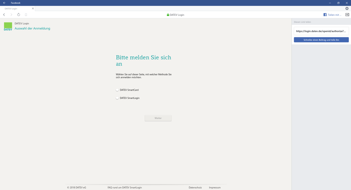Go forward with the browser forward arrow
The width and height of the screenshot is (351, 190).
[11, 14]
